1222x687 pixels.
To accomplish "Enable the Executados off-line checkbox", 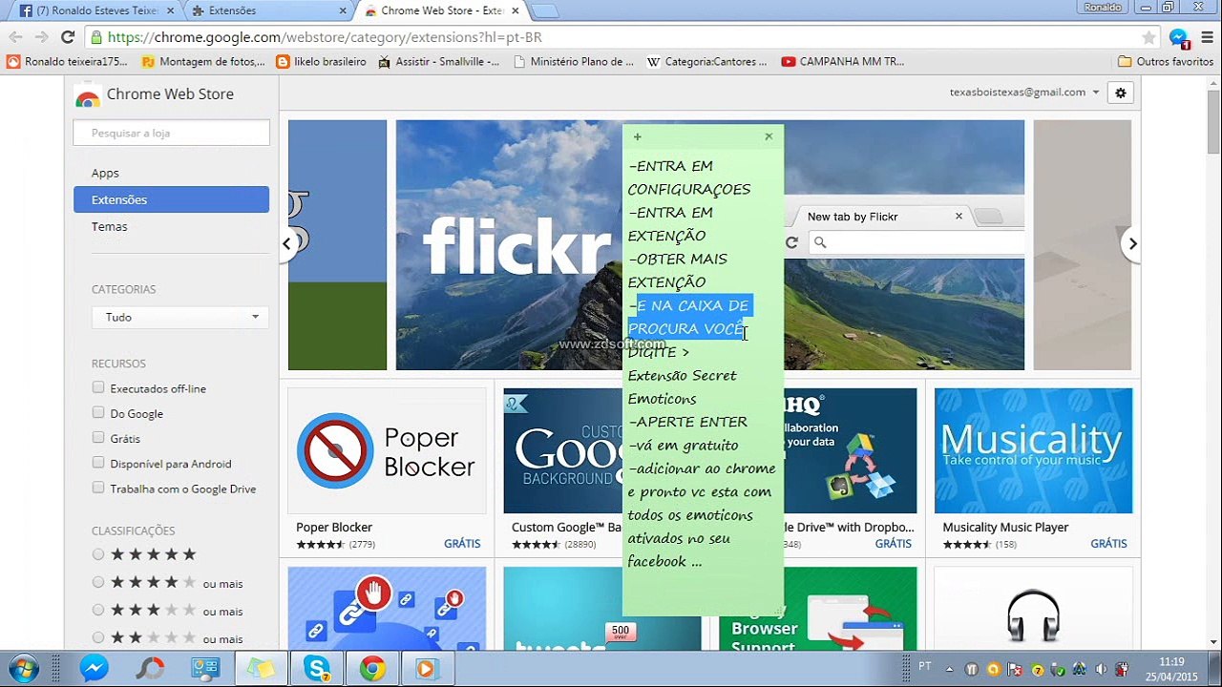I will [98, 387].
